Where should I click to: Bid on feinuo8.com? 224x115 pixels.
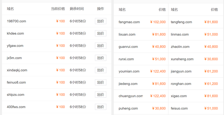pyautogui.click(x=100, y=82)
